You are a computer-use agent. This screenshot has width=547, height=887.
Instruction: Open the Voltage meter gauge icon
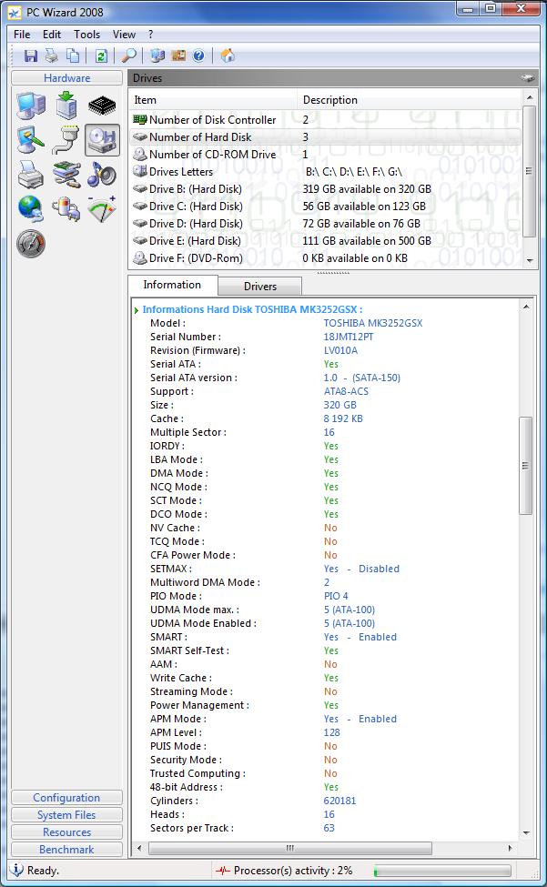coord(102,209)
